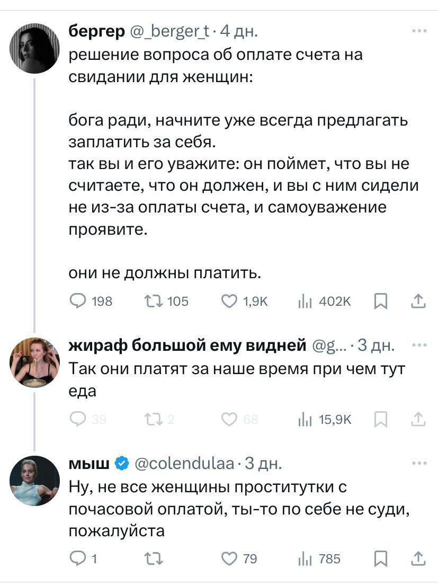The width and height of the screenshot is (438, 585).
Task: Bookmark мыш's reply
Action: [380, 559]
